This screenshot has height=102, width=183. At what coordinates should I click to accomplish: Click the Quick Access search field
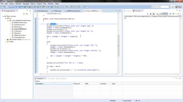[160, 7]
